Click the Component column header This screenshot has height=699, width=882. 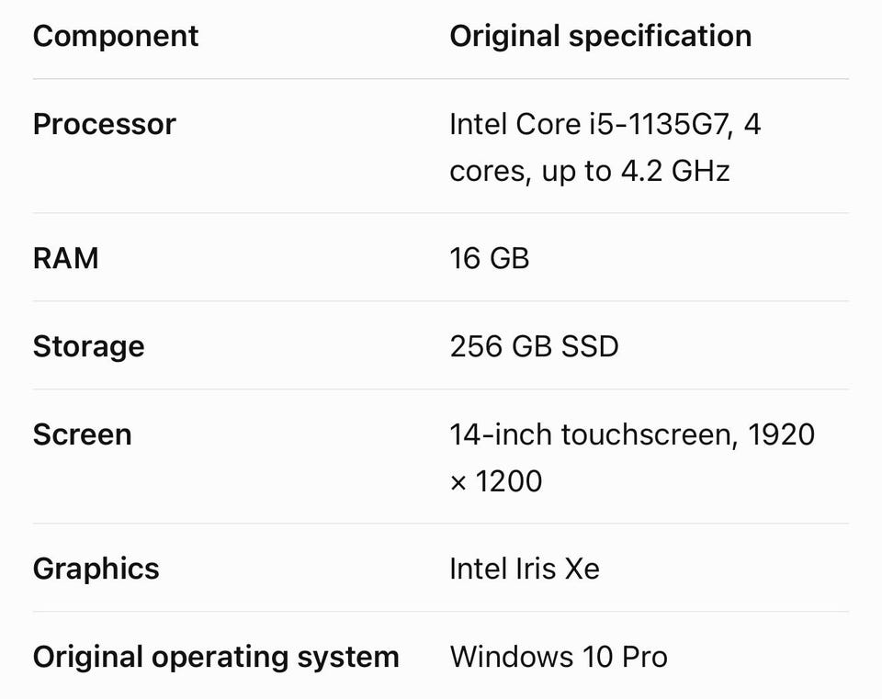click(x=116, y=37)
